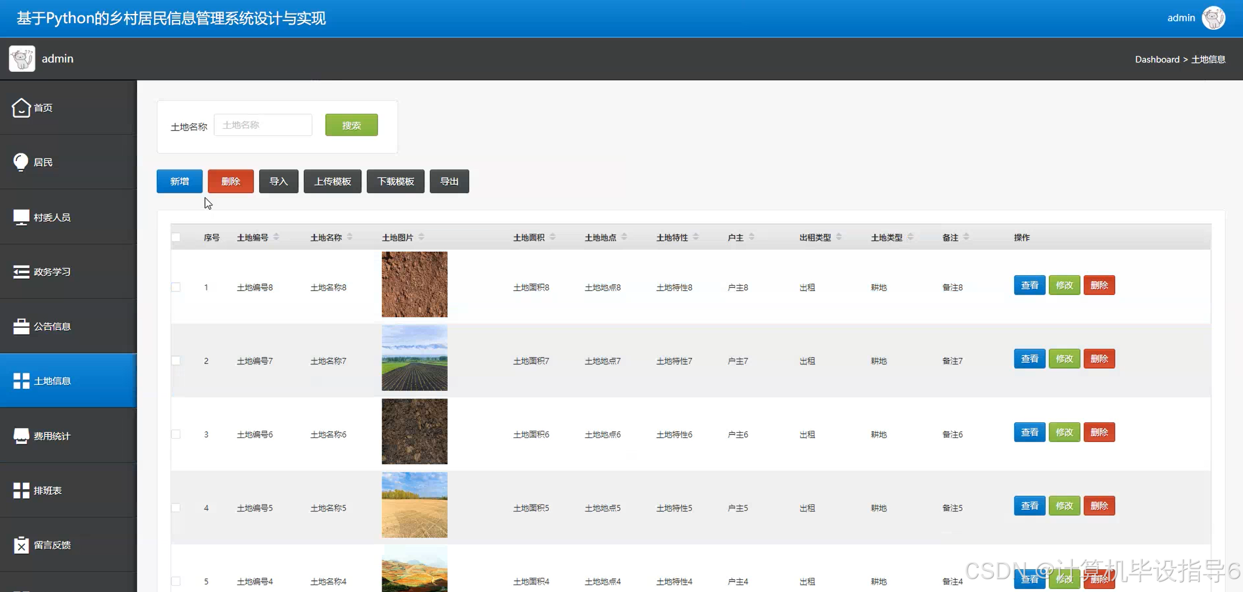
Task: Sort by the 土地地点 column arrows
Action: click(624, 237)
